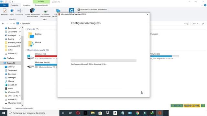Open recent locations dropdown arrow
The height and width of the screenshot is (116, 207).
click(x=11, y=24)
